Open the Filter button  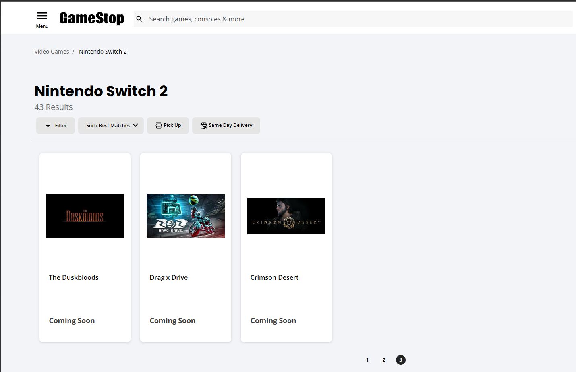(x=56, y=126)
